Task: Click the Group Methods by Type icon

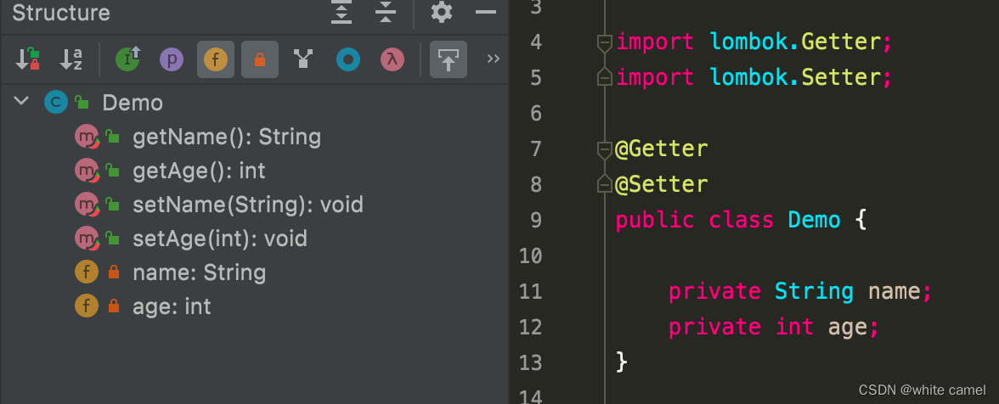Action: [x=303, y=59]
